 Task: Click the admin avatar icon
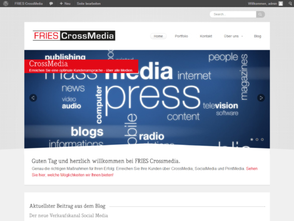point(281,4)
